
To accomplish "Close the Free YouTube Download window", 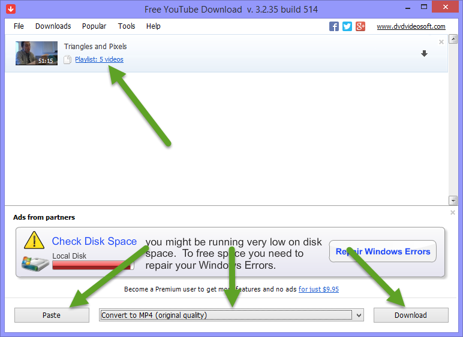I will pyautogui.click(x=445, y=7).
